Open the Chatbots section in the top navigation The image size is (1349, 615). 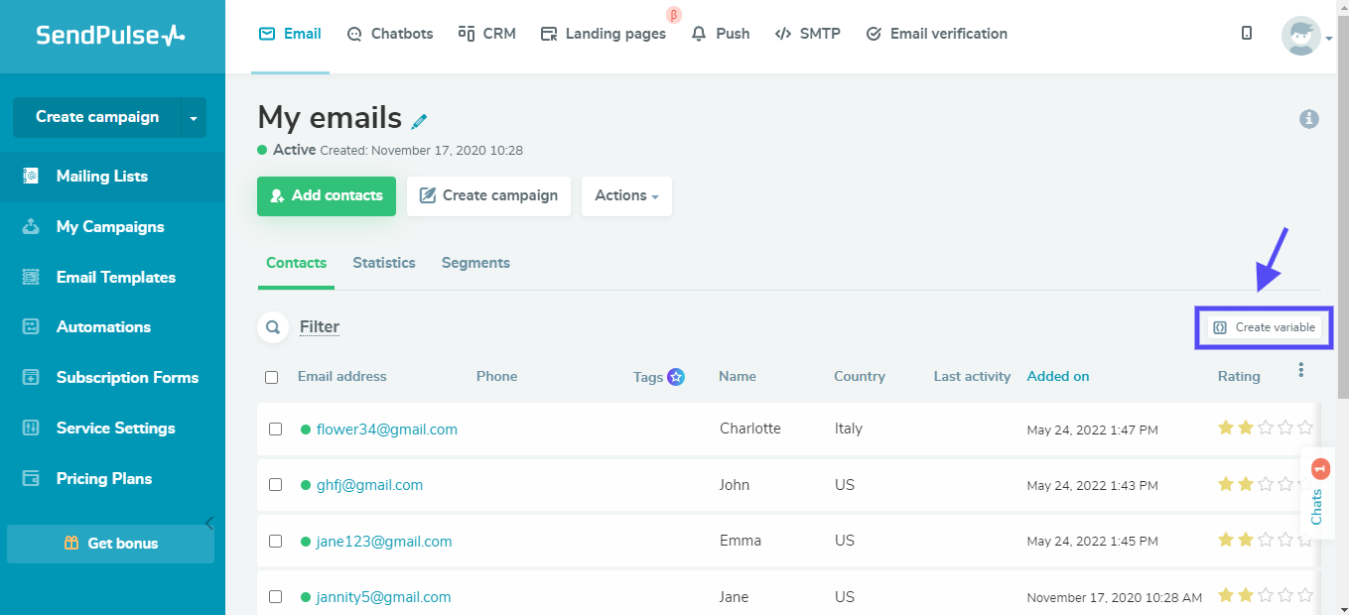coord(390,34)
